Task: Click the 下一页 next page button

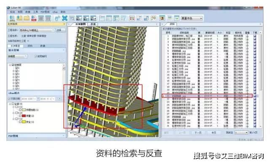Action: 198,133
